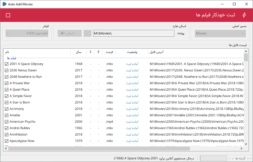
Task: Collapse the فیلم ها group header
Action: tap(11, 58)
